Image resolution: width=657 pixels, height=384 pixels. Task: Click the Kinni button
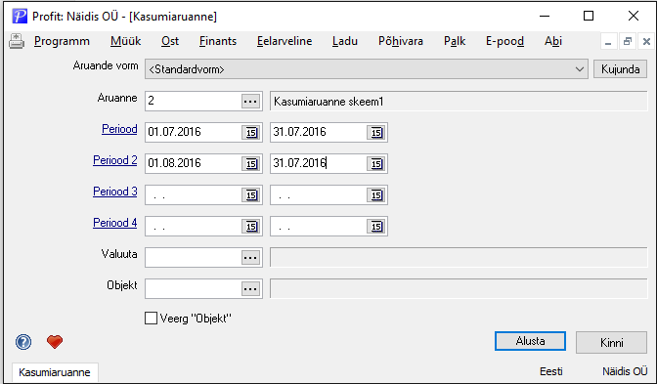coord(611,343)
